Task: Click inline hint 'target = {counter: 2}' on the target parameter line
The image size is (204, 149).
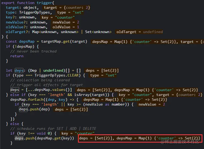Action: [x=67, y=8]
